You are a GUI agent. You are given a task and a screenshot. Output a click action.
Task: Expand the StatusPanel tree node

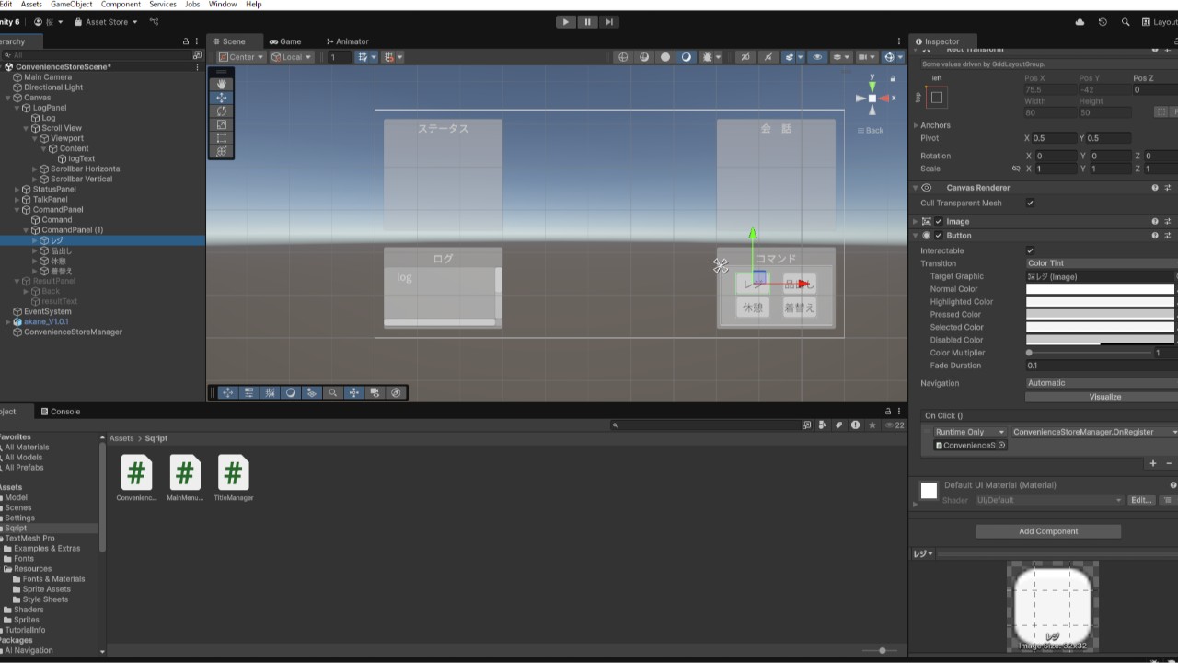tap(16, 190)
